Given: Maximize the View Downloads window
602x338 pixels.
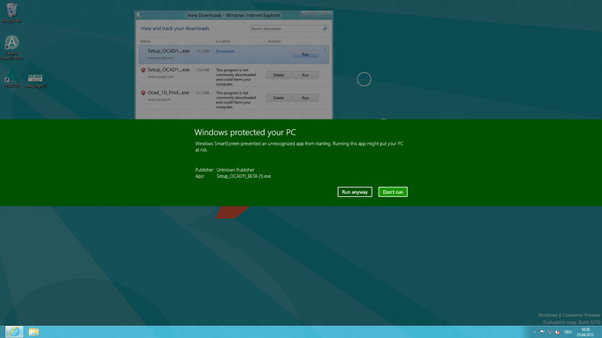Looking at the screenshot, I should tap(314, 14).
